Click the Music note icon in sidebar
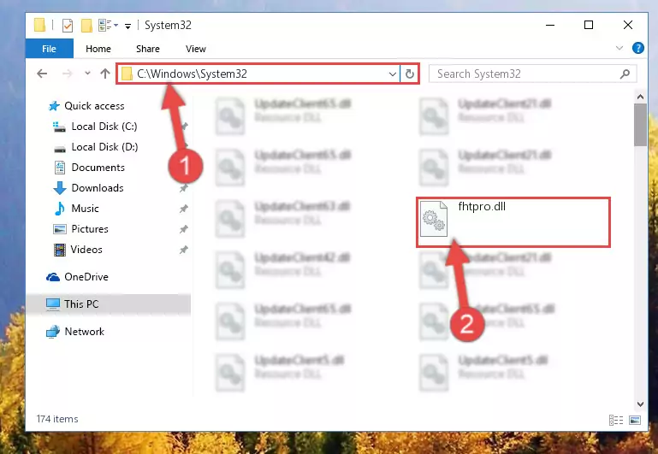The width and height of the screenshot is (658, 454). [60, 209]
